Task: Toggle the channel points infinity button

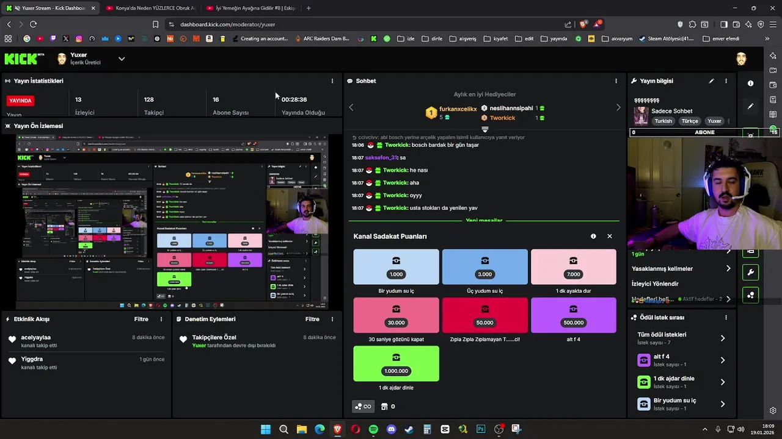Action: point(363,406)
